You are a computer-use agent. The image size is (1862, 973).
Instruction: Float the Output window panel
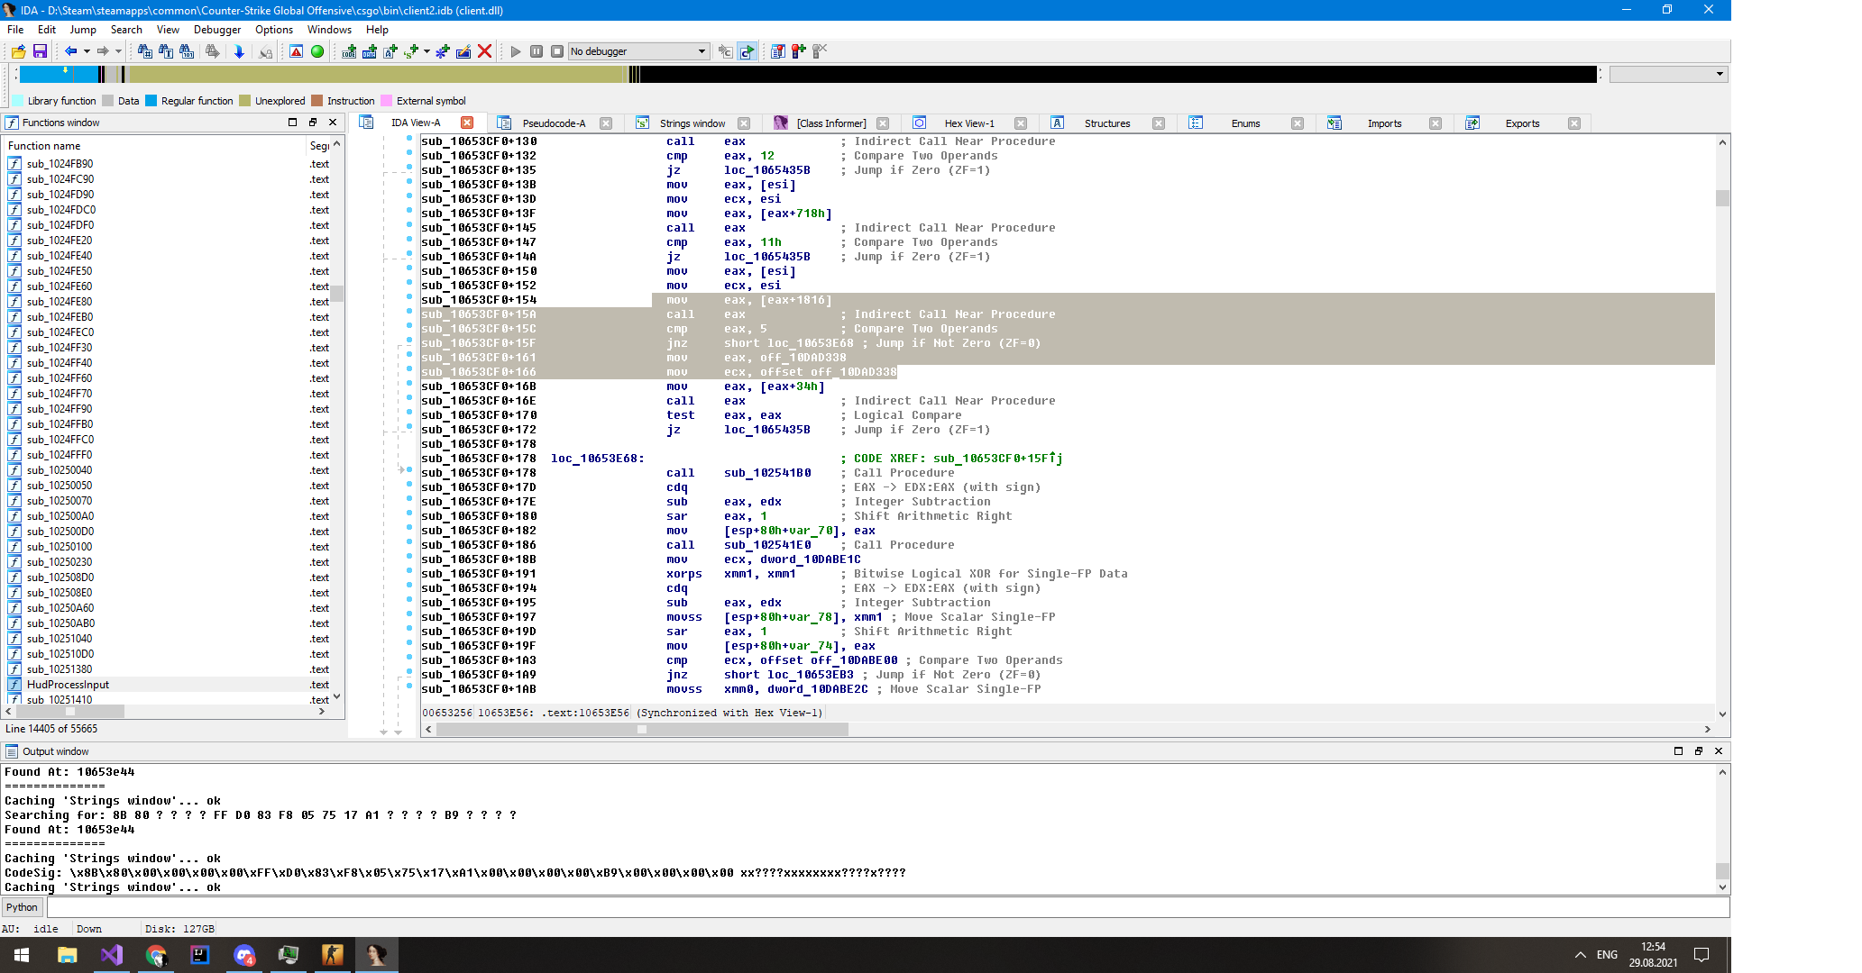pos(1698,751)
